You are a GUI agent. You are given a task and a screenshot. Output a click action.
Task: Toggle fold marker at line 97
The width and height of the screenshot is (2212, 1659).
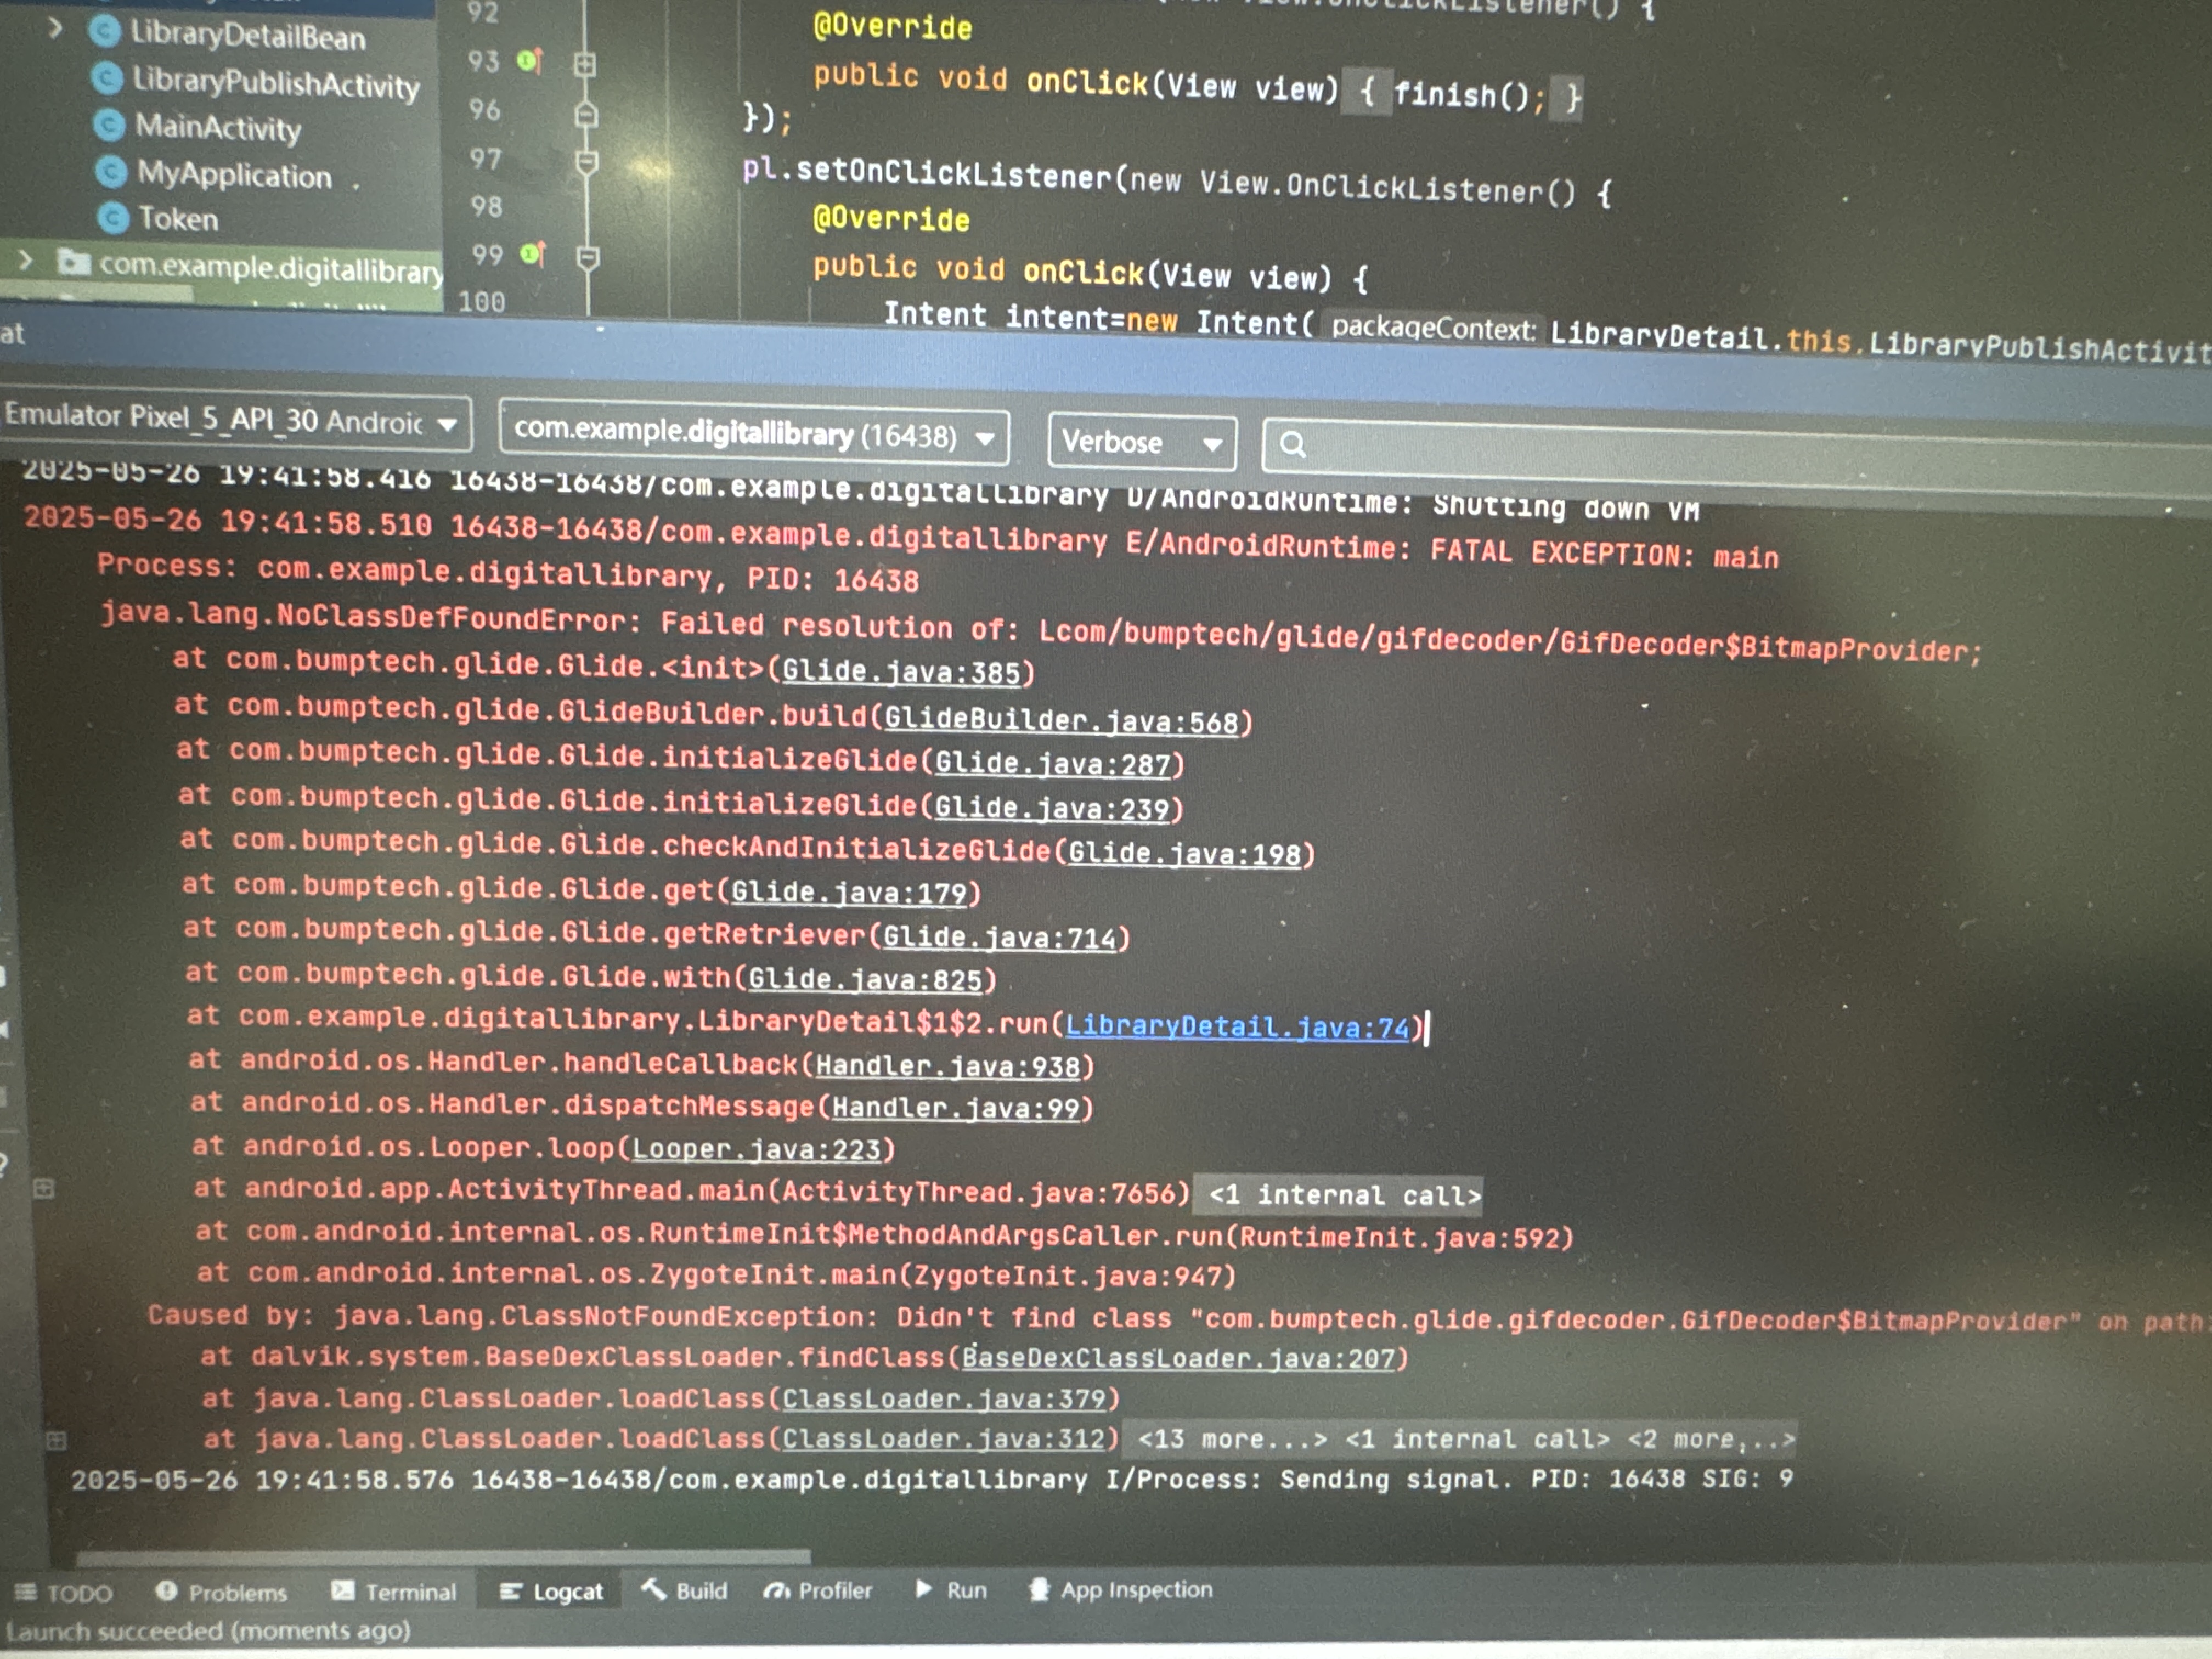coord(587,161)
